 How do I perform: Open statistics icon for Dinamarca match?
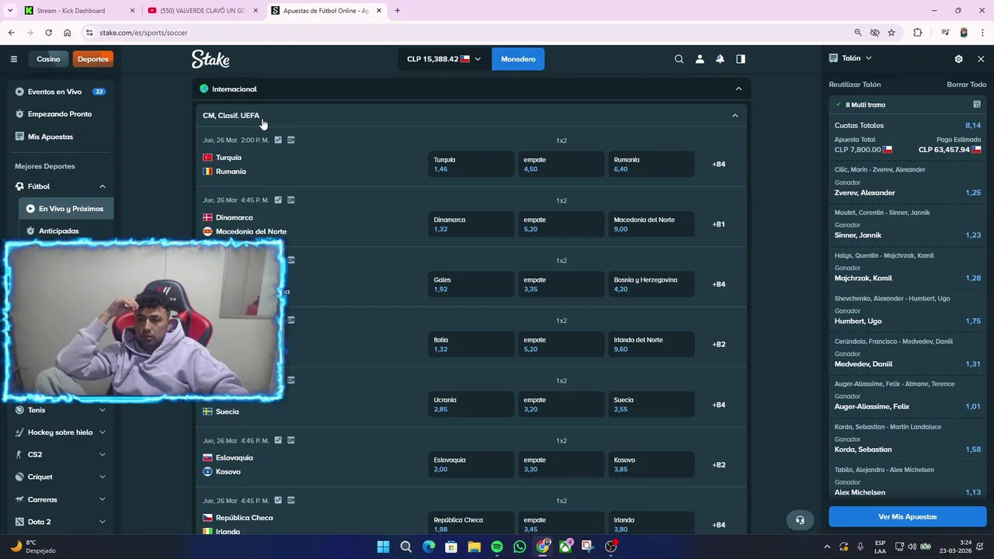point(278,200)
